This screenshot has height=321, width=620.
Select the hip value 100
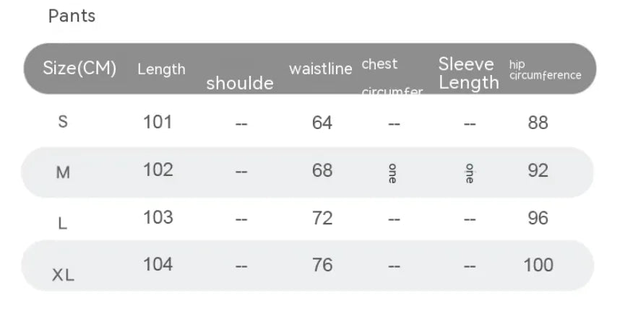pos(538,265)
